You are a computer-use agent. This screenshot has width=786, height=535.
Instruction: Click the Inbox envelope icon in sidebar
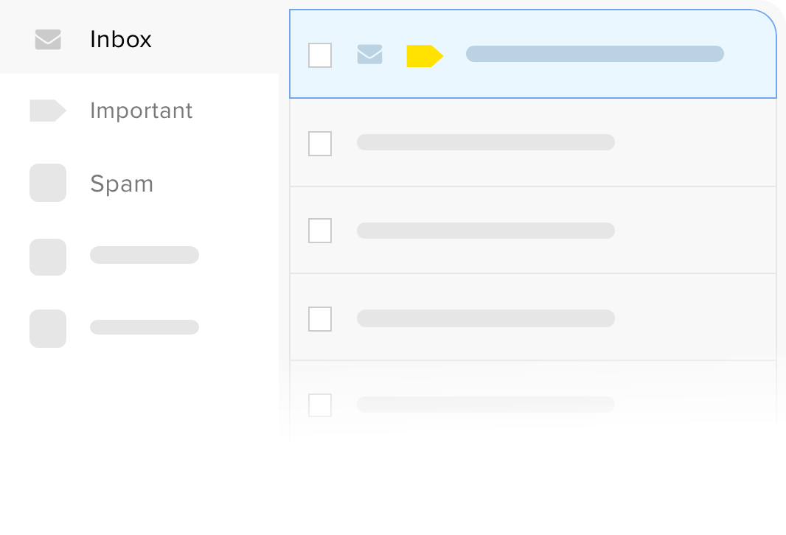48,40
